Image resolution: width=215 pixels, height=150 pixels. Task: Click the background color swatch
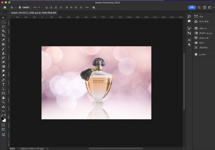(5, 121)
